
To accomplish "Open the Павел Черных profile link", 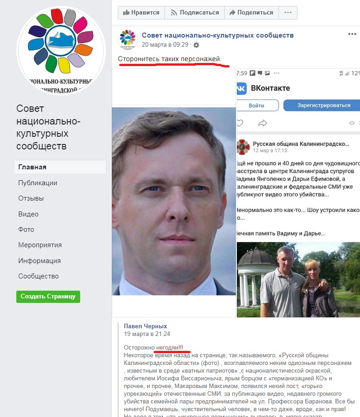I will pos(145,326).
